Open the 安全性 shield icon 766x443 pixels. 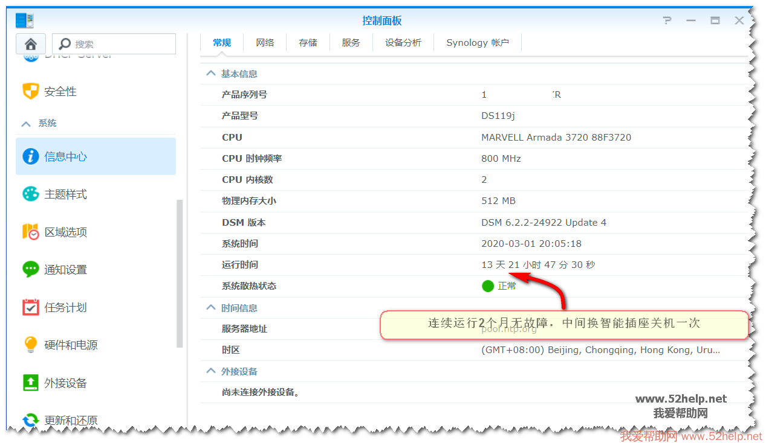(30, 92)
